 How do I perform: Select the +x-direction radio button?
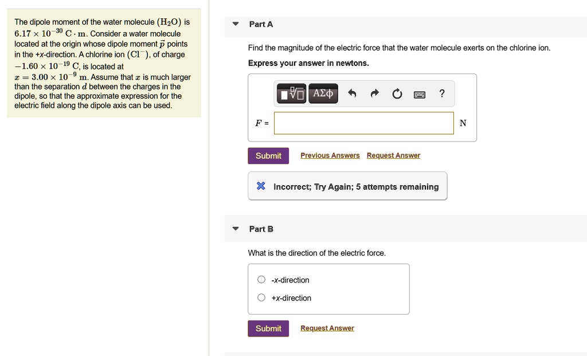(261, 298)
